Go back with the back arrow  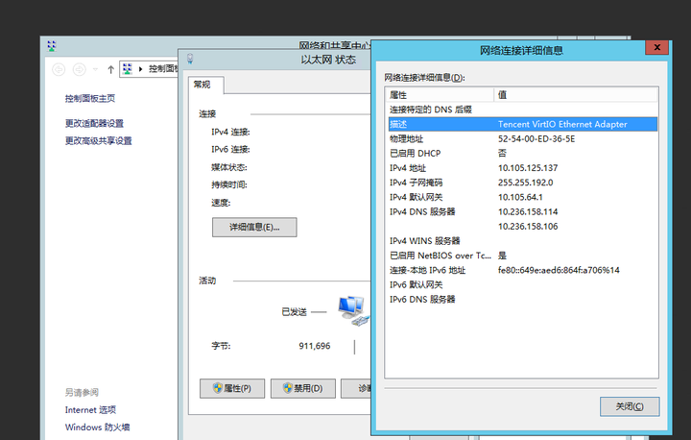pos(59,69)
